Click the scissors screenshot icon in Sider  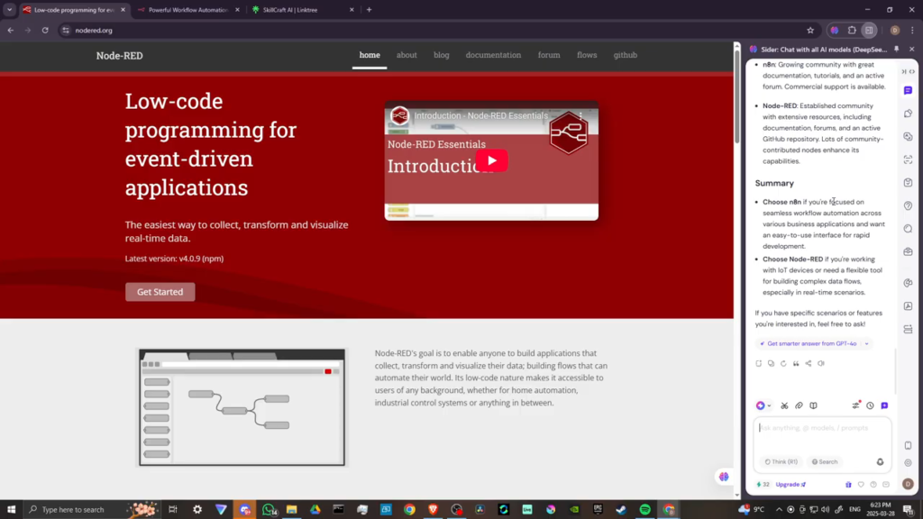pos(784,405)
